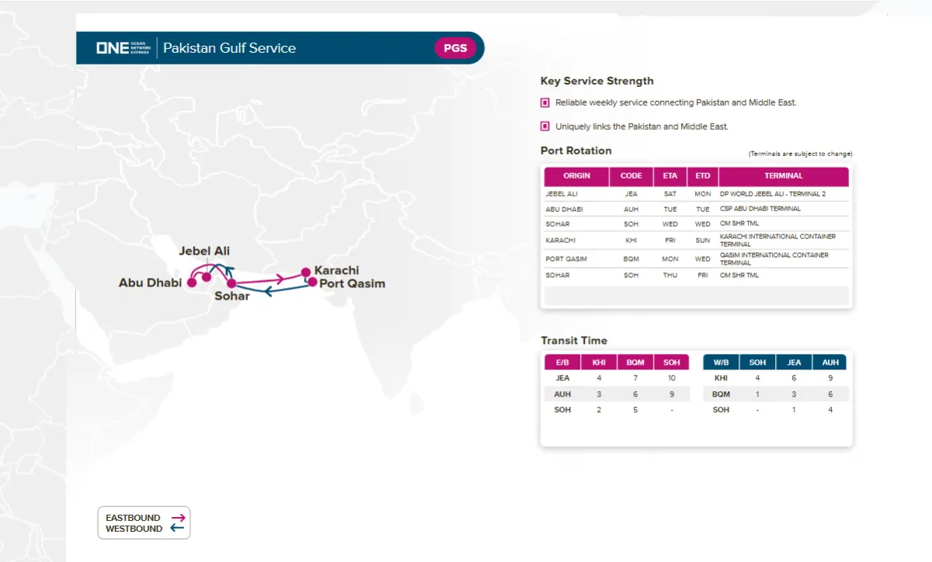932x562 pixels.
Task: Click the first pink bullet under Key Service Strength
Action: coord(545,102)
